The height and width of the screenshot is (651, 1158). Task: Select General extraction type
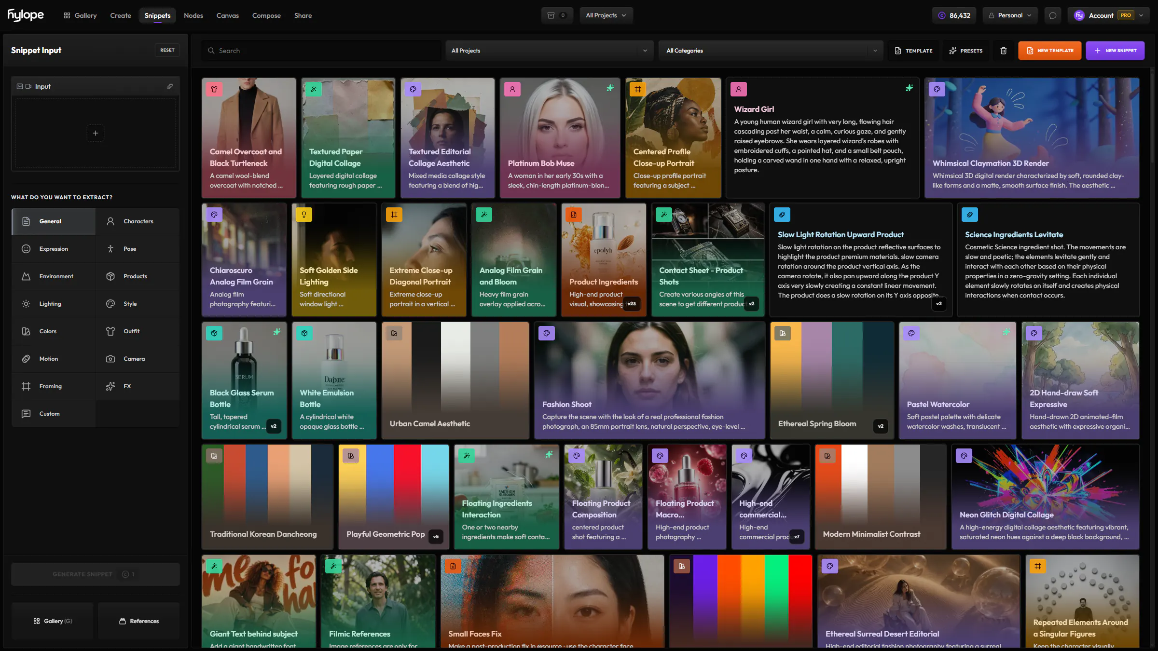[54, 221]
